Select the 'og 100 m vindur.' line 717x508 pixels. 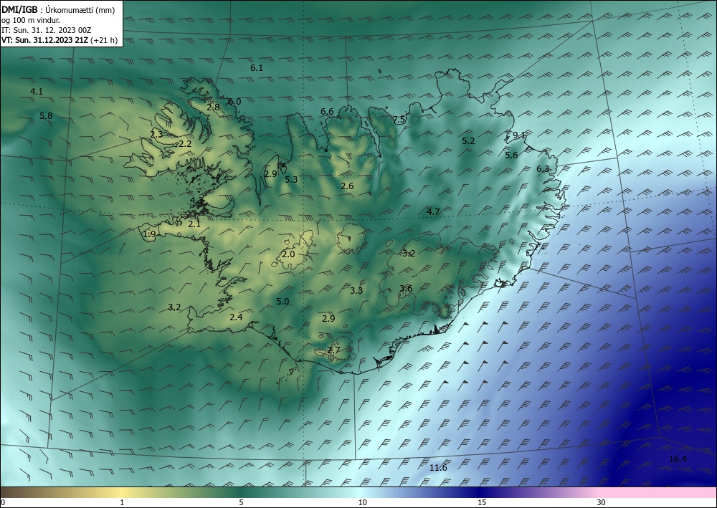tap(31, 20)
